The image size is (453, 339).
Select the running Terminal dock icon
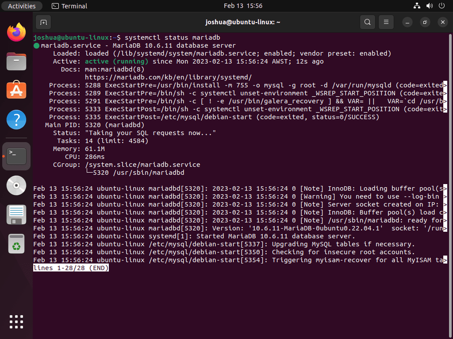[x=16, y=156]
